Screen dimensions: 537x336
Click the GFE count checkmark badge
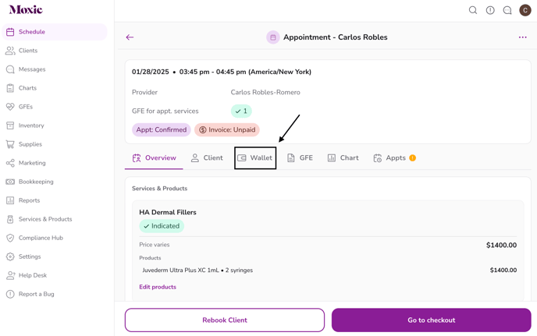pos(241,111)
